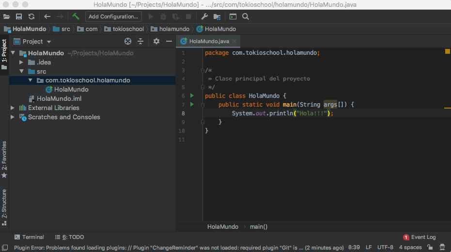451x252 pixels.
Task: Click the Save All floppy disk icon
Action: click(19, 16)
